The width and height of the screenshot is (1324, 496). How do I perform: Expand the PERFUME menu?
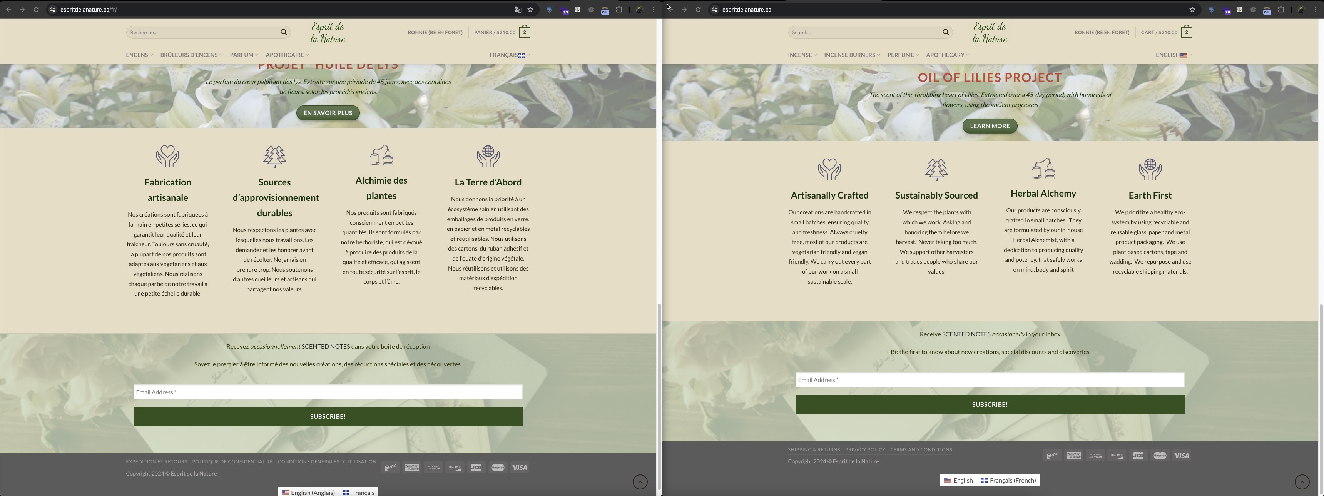point(903,55)
